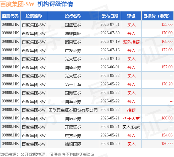
Task: Select the 招商证券 bank name cell
Action: click(73, 42)
